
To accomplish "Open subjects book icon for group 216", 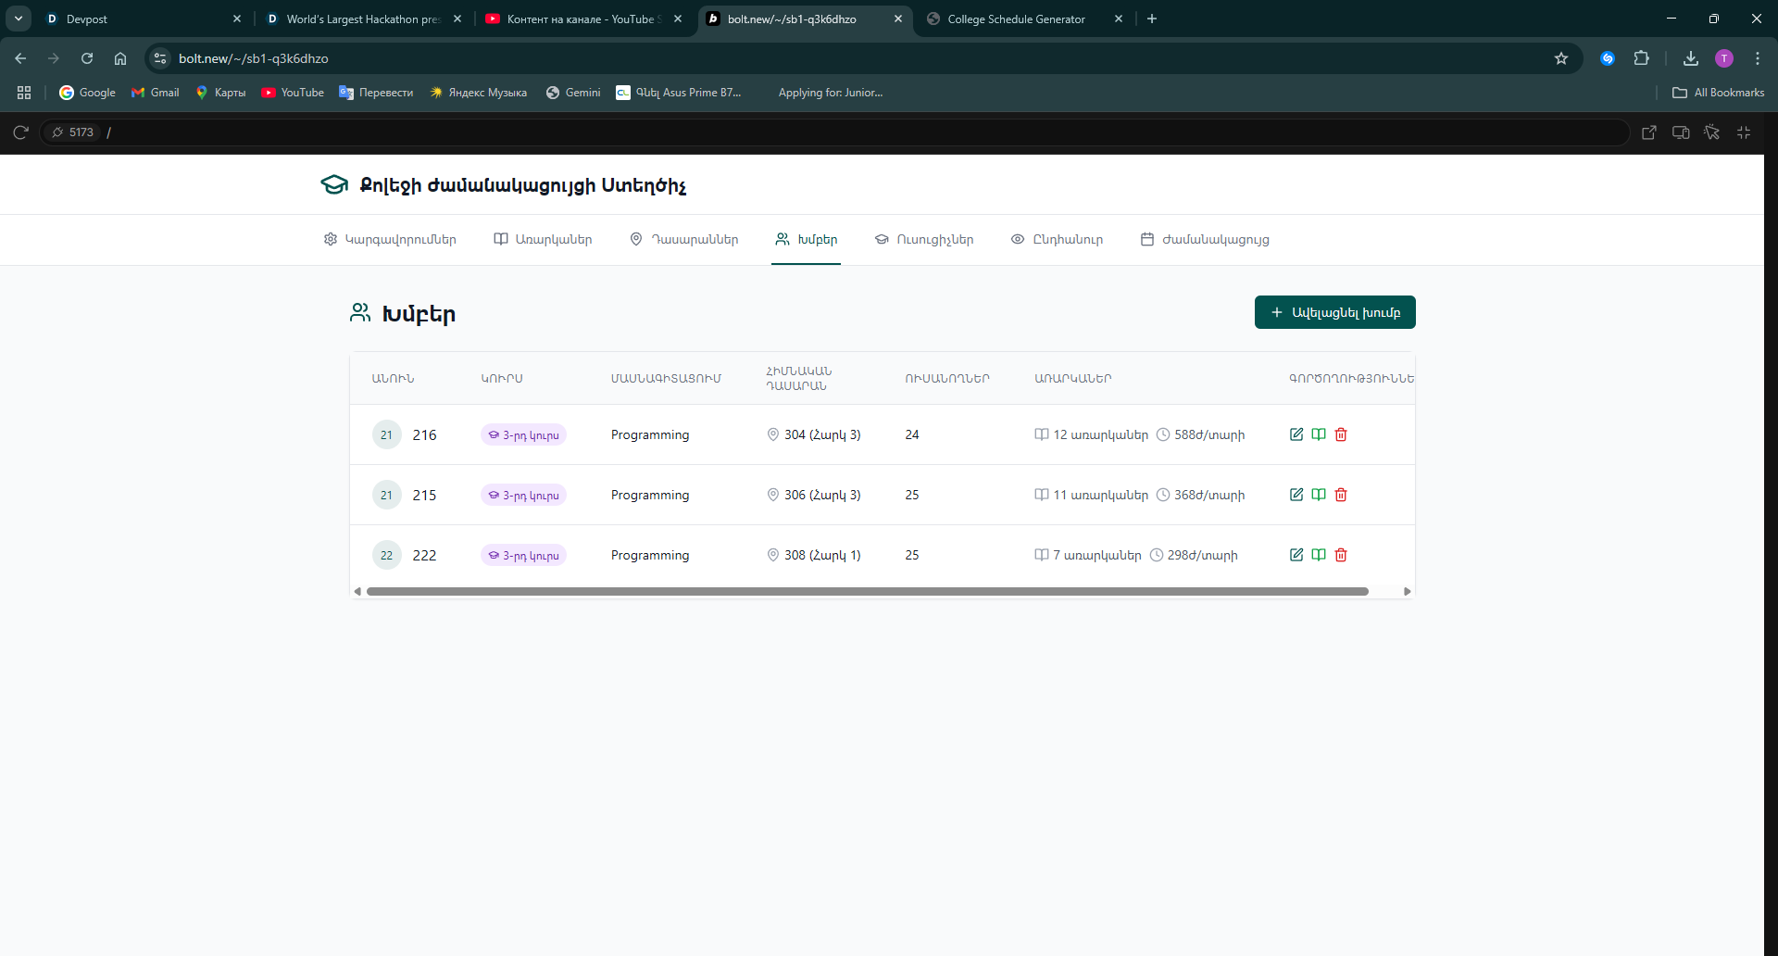I will click(1319, 434).
